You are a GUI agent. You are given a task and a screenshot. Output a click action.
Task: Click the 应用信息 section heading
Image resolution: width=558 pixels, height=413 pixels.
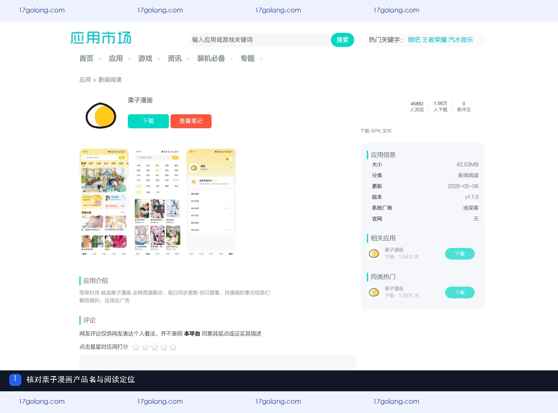click(x=383, y=155)
